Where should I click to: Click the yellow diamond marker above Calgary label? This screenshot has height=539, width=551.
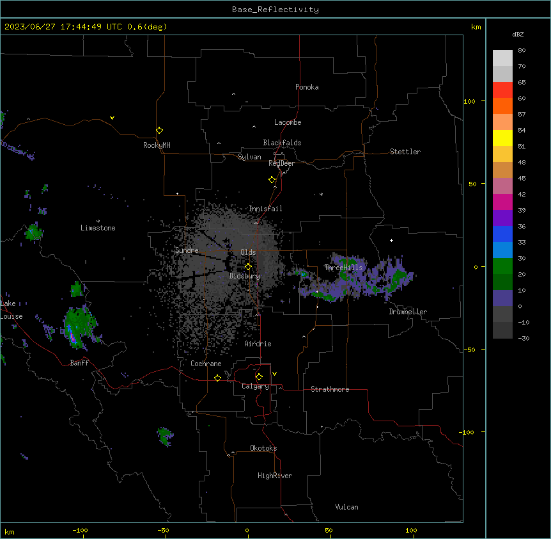tap(259, 377)
